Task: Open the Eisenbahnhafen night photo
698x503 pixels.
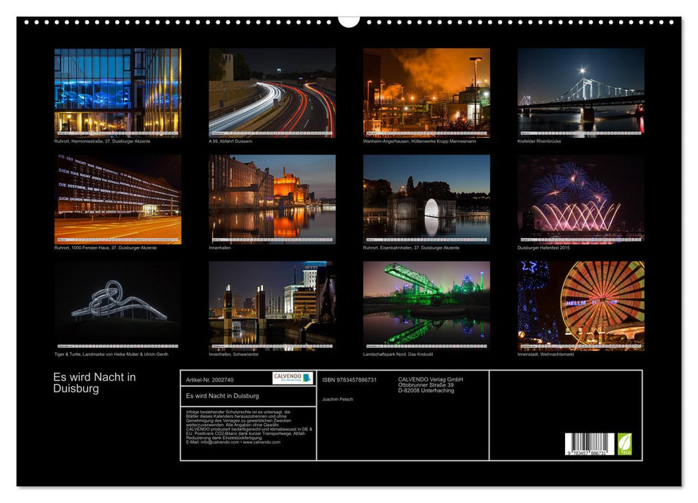Action: coord(426,198)
